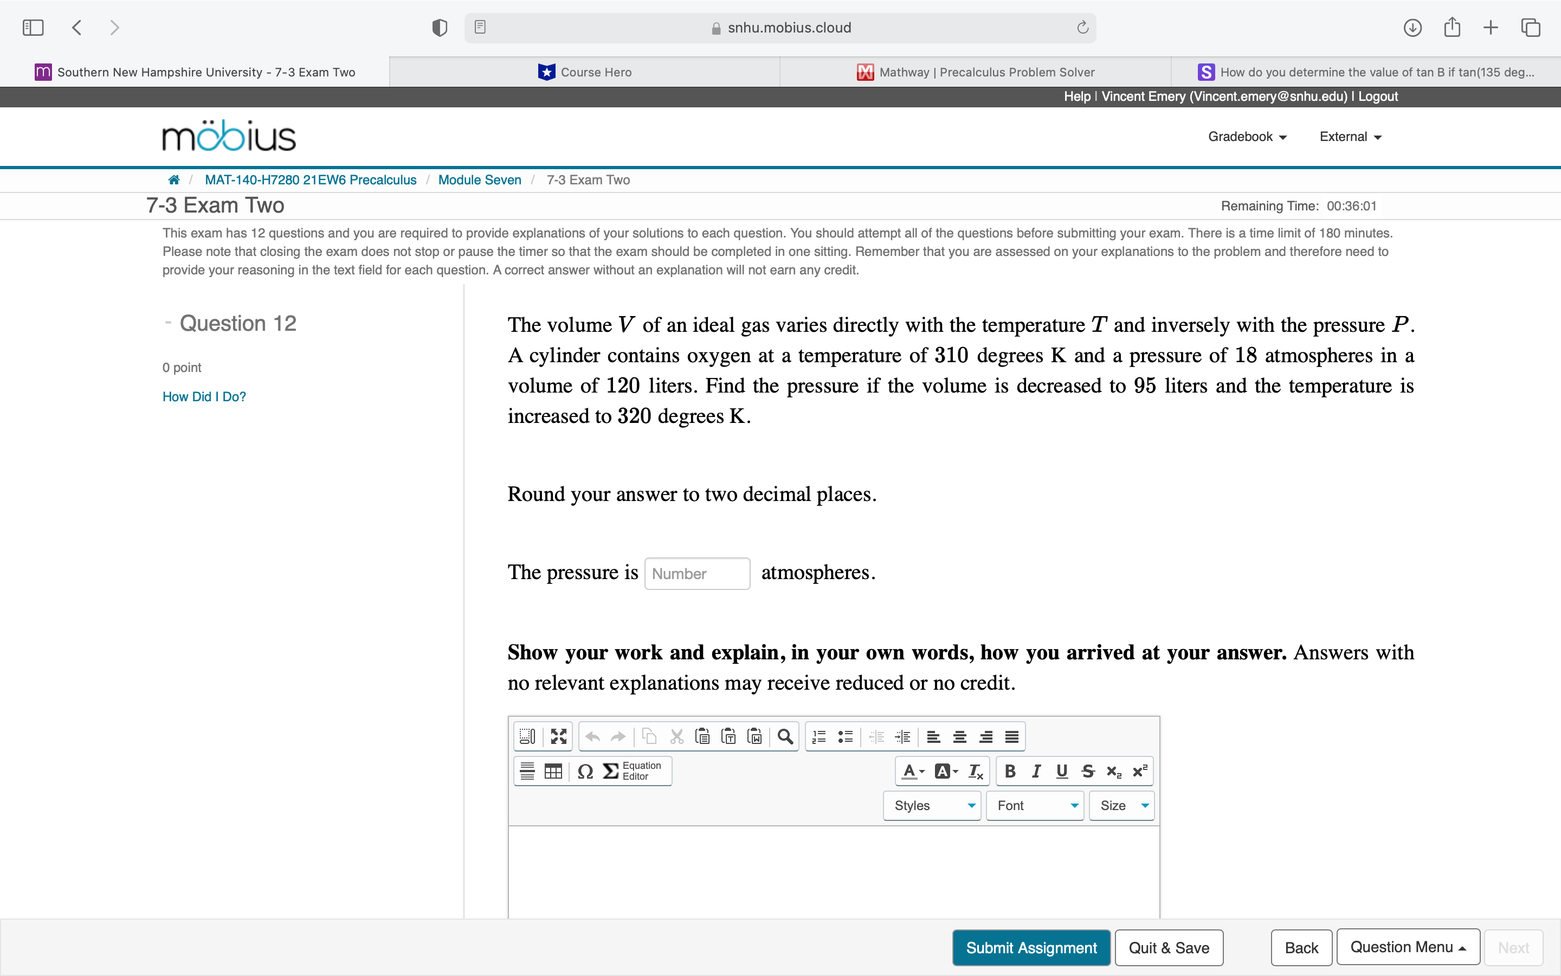Select the Paste from Word icon
This screenshot has height=976, width=1561.
coord(754,736)
